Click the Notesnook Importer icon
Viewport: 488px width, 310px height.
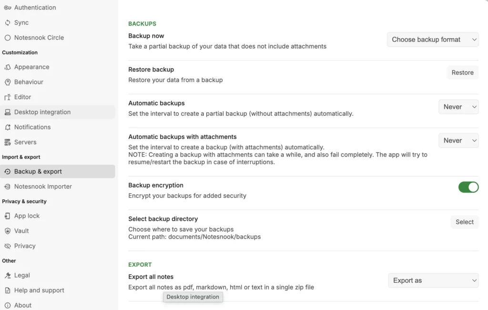8,186
